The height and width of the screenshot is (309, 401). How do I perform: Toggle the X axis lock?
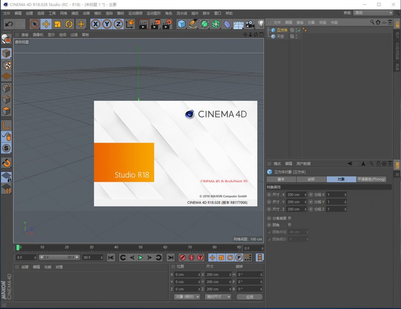tap(96, 24)
